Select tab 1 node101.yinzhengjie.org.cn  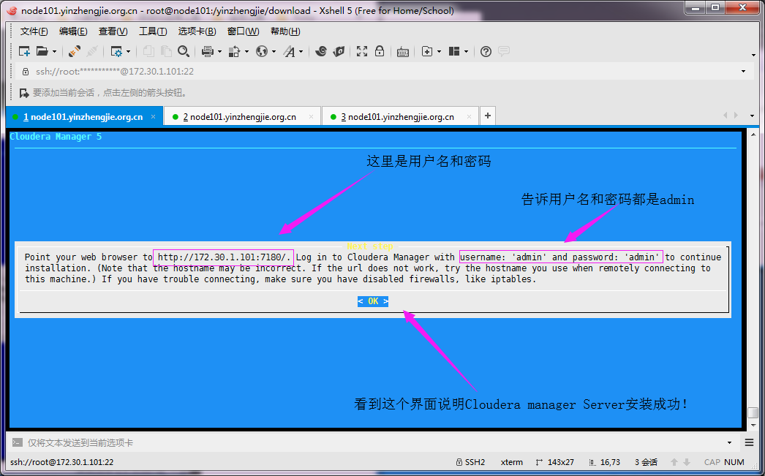point(83,117)
